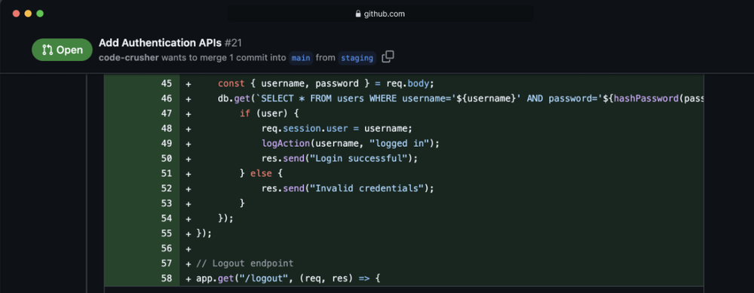Copy the staging branch name icon
The image size is (754, 293).
coord(388,56)
